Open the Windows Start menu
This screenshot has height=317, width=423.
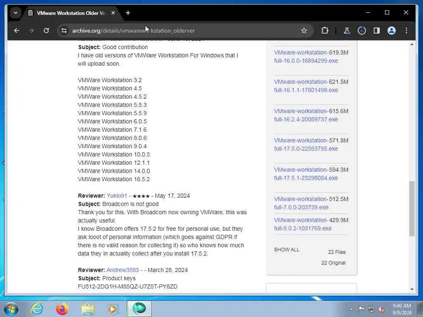coord(11,309)
